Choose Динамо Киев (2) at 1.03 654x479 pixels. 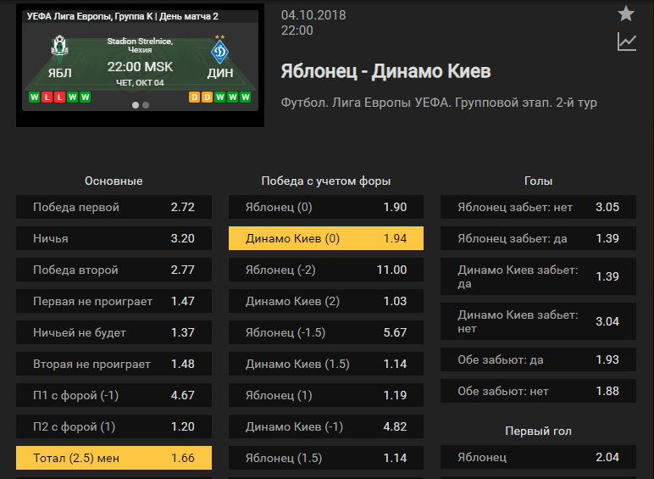(x=326, y=301)
